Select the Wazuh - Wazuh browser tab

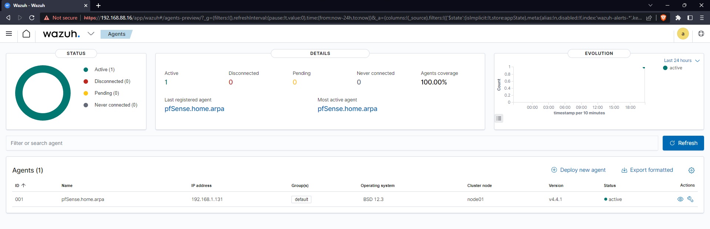[45, 6]
